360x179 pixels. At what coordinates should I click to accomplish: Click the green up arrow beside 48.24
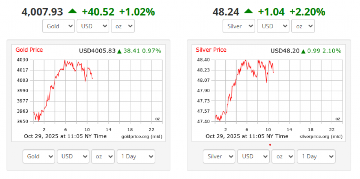click(x=248, y=11)
